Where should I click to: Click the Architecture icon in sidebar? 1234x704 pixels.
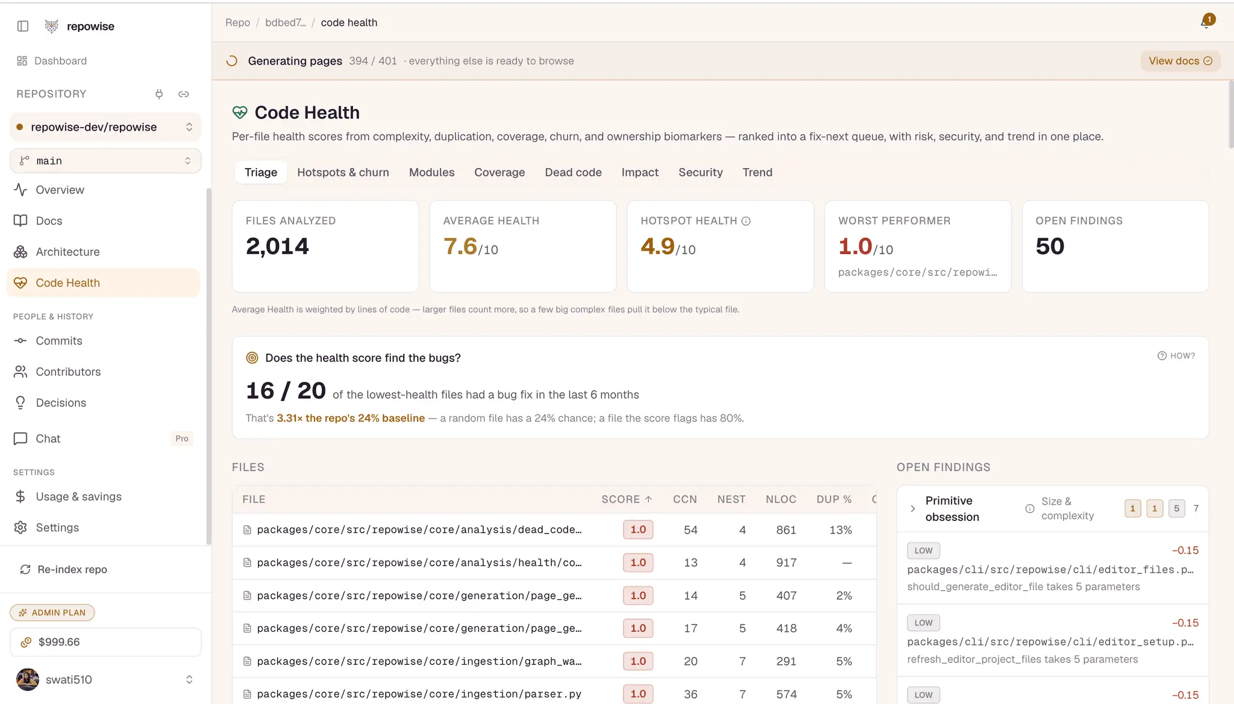click(20, 252)
